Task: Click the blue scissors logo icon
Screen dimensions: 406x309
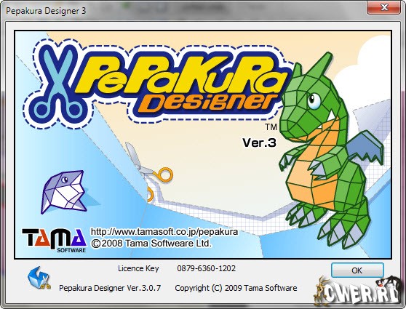Action: (59, 85)
